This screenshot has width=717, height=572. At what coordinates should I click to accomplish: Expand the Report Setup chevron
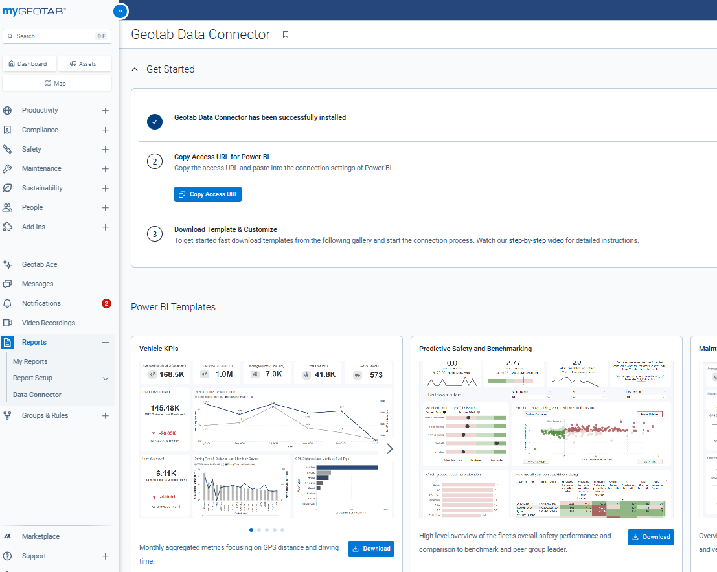(x=105, y=378)
